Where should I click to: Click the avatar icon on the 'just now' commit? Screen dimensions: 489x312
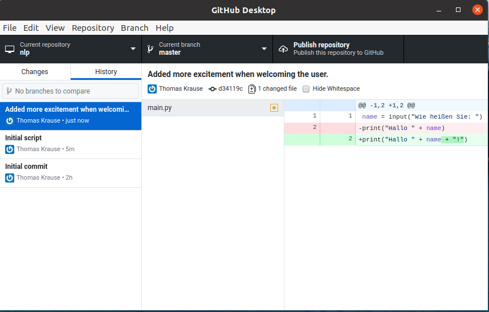point(10,121)
